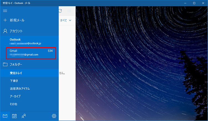Open Settings with the gear icon

54,116
